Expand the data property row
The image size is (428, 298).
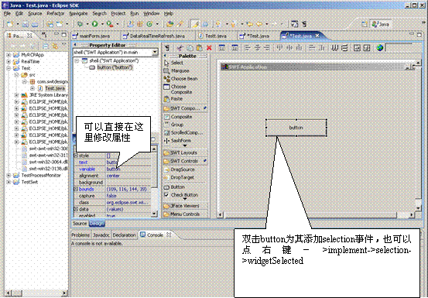(x=76, y=209)
